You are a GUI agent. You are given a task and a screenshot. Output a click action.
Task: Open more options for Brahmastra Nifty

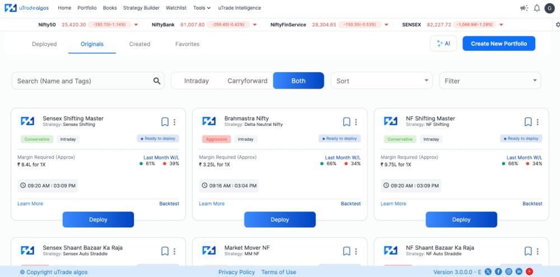[x=356, y=122]
